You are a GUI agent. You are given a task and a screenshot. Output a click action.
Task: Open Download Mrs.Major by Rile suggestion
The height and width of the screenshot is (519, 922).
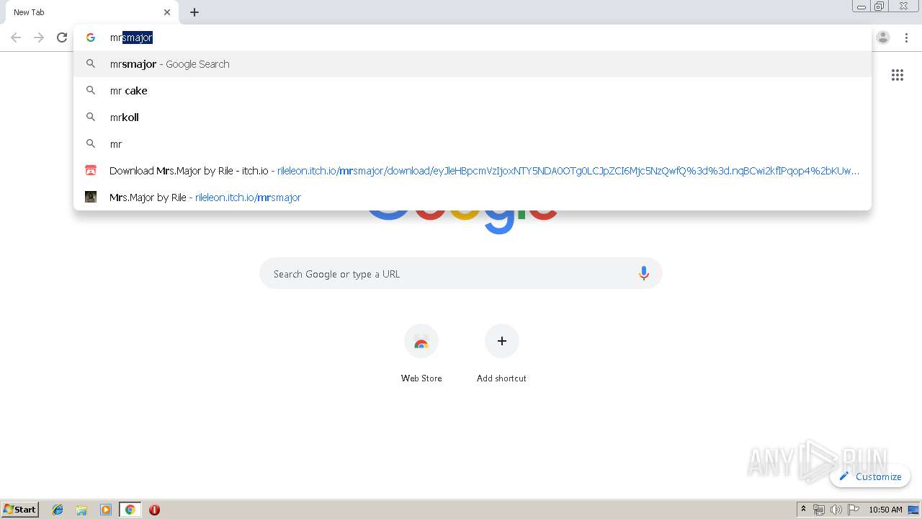click(473, 171)
